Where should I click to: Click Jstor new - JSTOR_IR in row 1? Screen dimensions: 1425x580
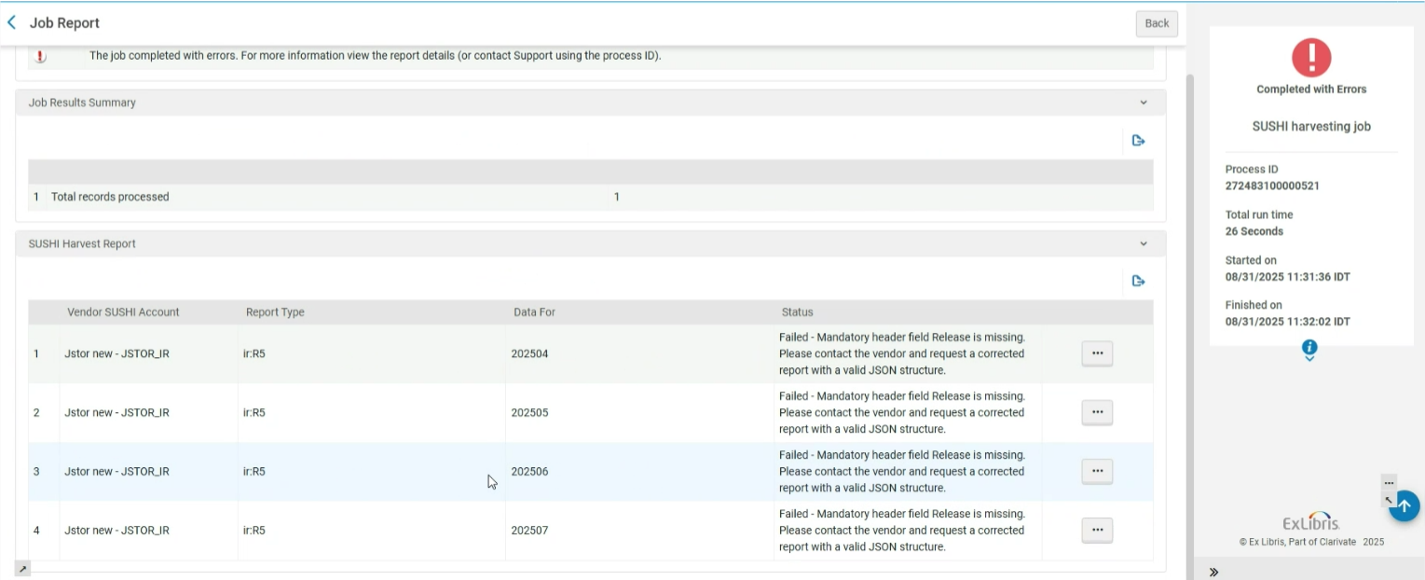tap(116, 354)
